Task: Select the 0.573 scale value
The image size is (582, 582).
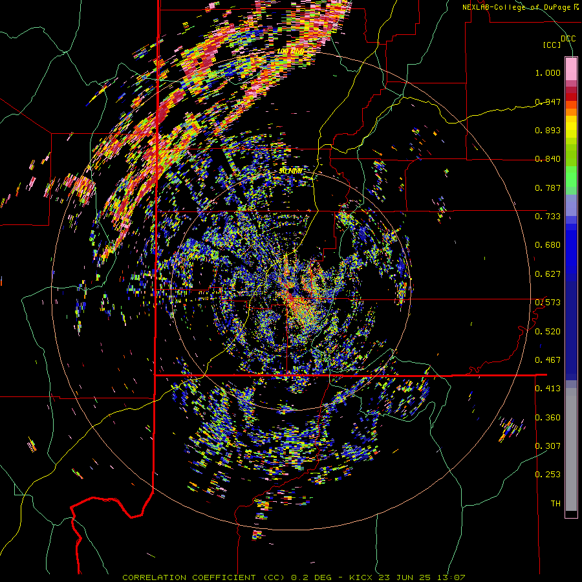Action: pos(548,302)
